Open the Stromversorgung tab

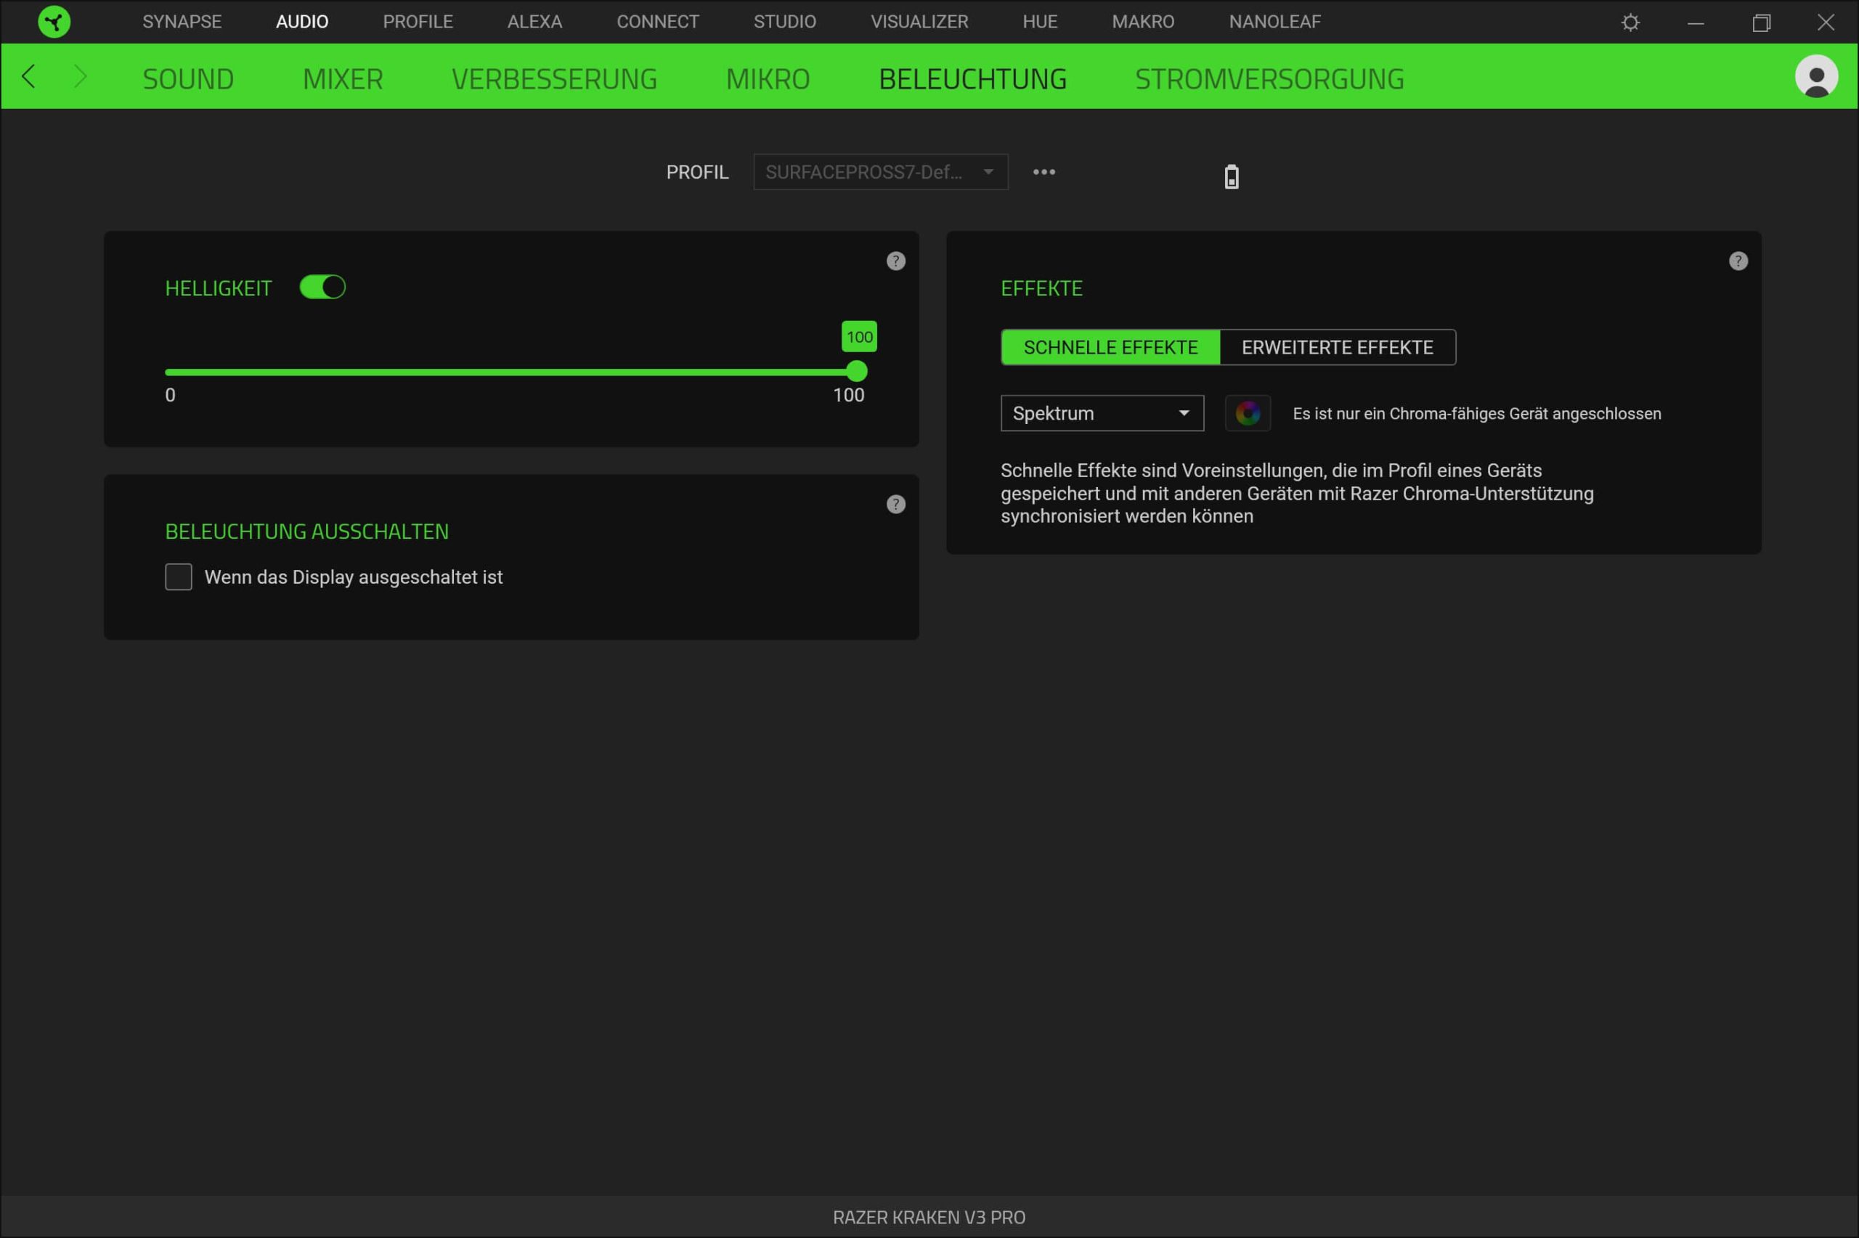(1269, 79)
